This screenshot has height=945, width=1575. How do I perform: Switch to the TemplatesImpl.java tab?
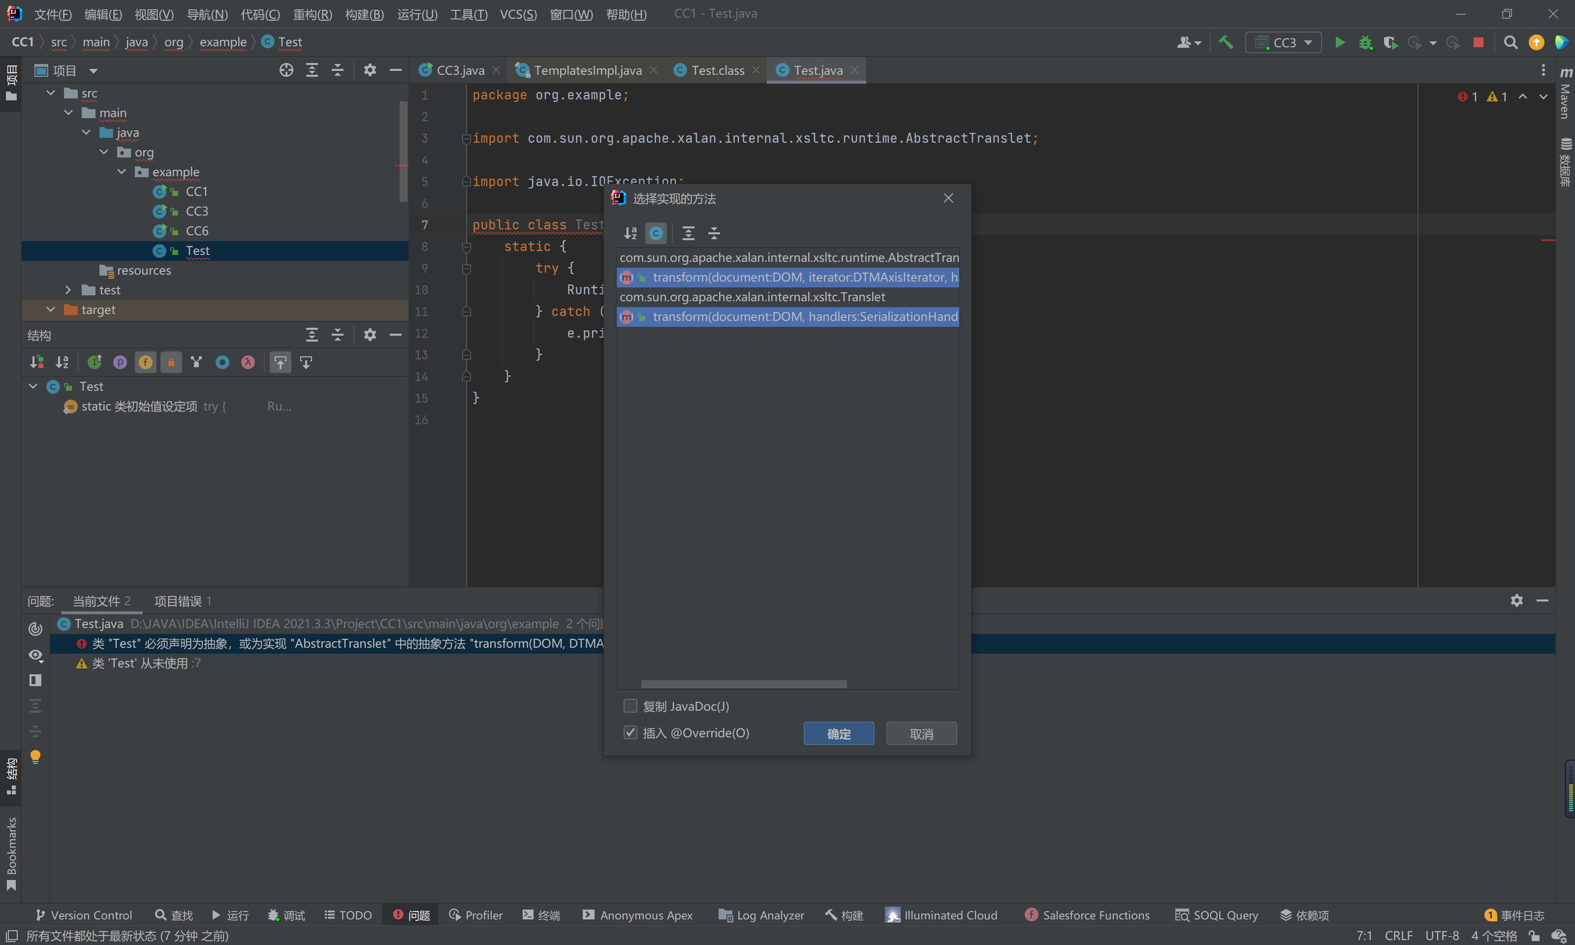tap(587, 70)
